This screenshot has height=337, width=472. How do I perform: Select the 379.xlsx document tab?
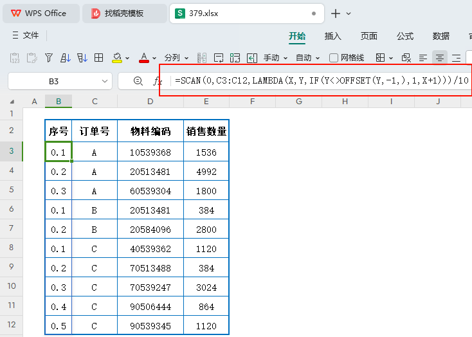(x=246, y=14)
